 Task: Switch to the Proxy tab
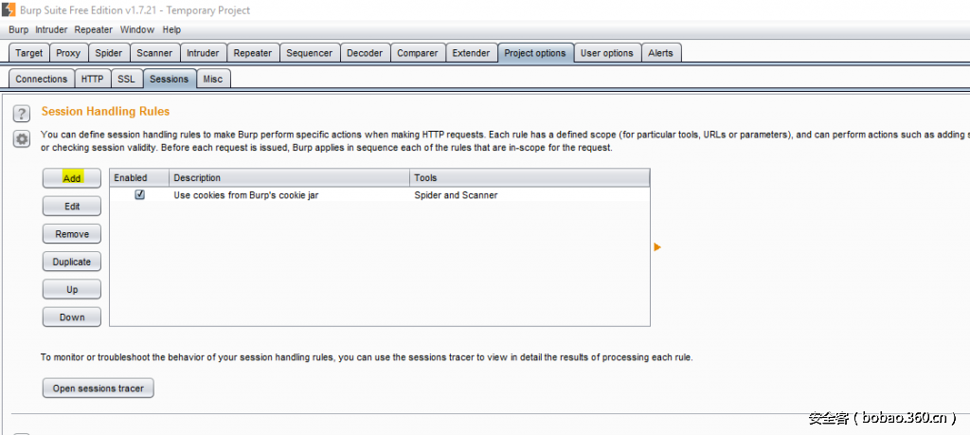pos(68,53)
